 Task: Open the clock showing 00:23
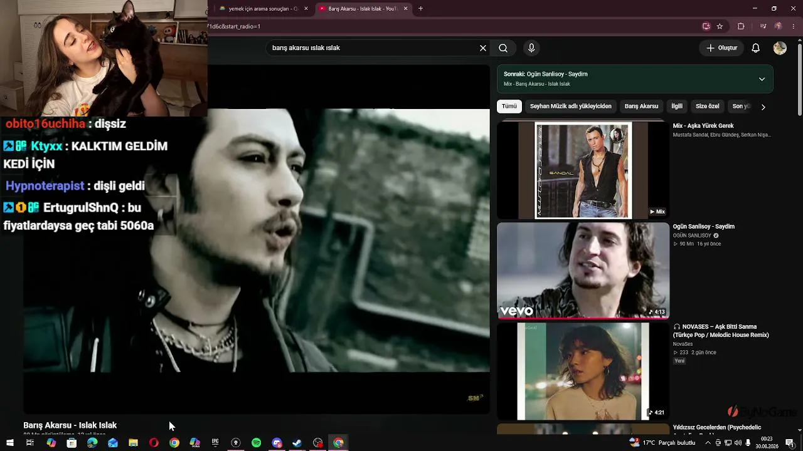tap(767, 443)
